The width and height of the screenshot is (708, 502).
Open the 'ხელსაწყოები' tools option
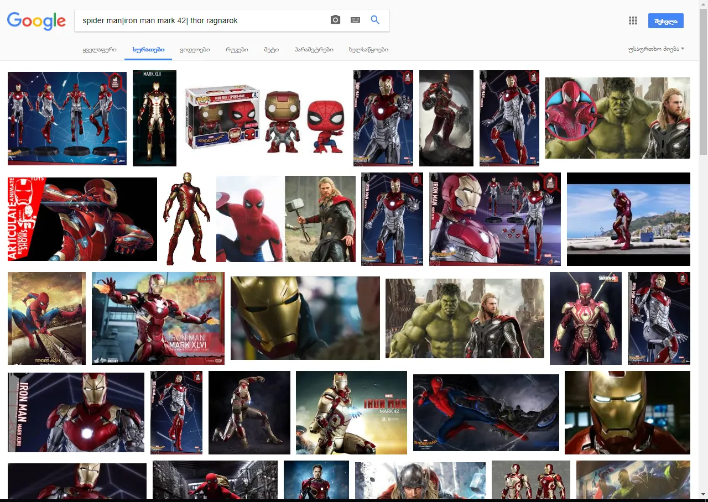coord(368,49)
